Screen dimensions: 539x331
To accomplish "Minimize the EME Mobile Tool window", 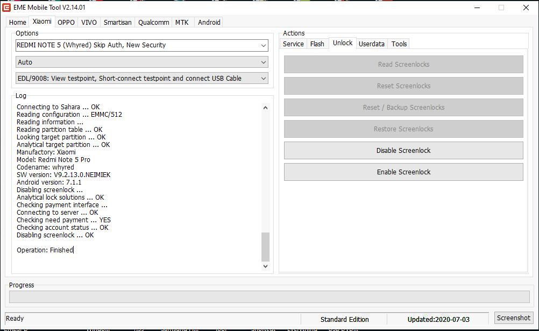I will [x=477, y=8].
